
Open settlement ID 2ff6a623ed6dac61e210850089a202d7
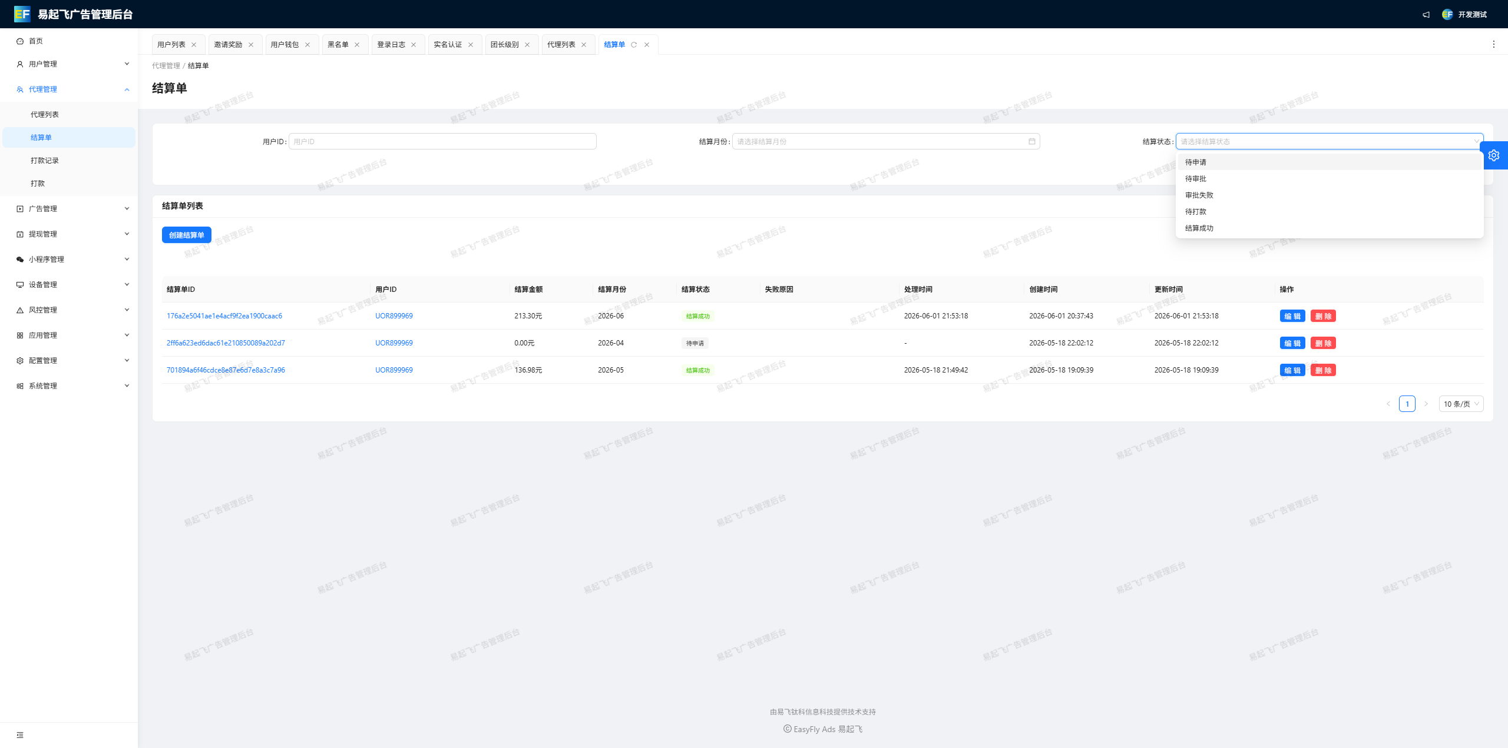pyautogui.click(x=226, y=343)
